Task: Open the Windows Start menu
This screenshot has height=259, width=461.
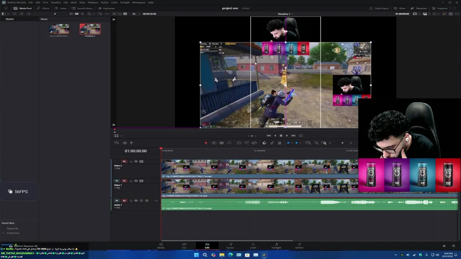Action: [196, 255]
